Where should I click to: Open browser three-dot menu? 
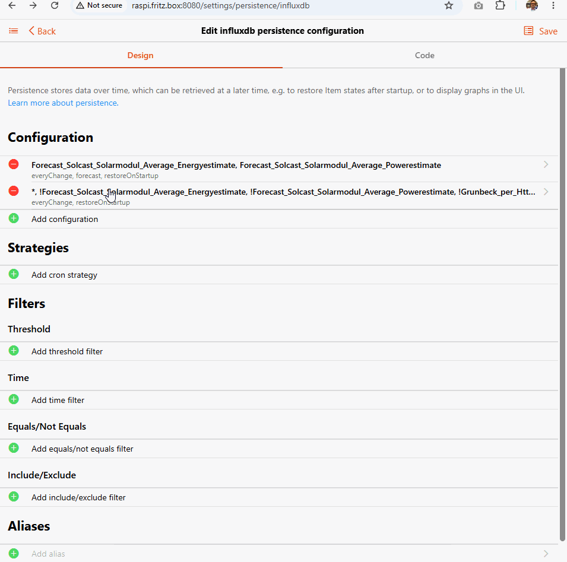point(553,5)
